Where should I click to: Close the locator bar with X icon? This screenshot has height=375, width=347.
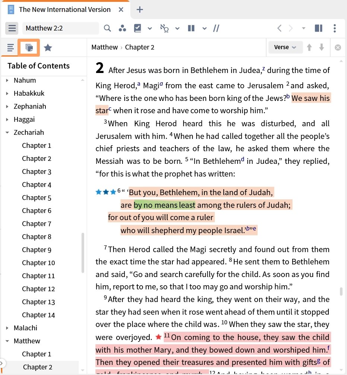(338, 48)
